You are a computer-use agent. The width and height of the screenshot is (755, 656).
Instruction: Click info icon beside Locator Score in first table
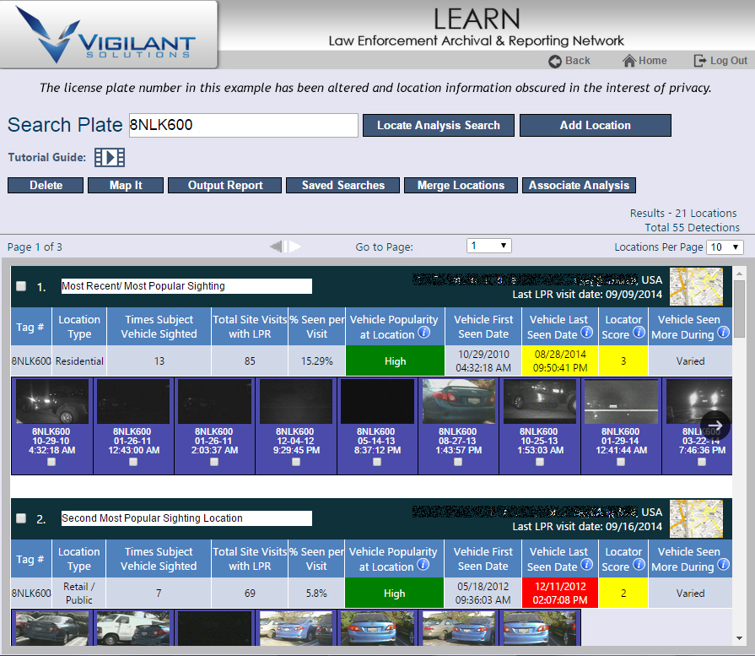[x=639, y=333]
